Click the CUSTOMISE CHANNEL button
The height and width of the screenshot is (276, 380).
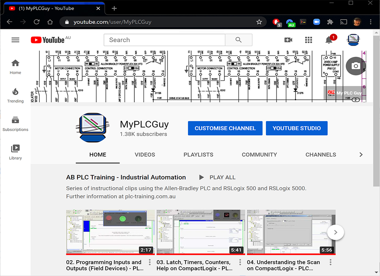pyautogui.click(x=225, y=128)
